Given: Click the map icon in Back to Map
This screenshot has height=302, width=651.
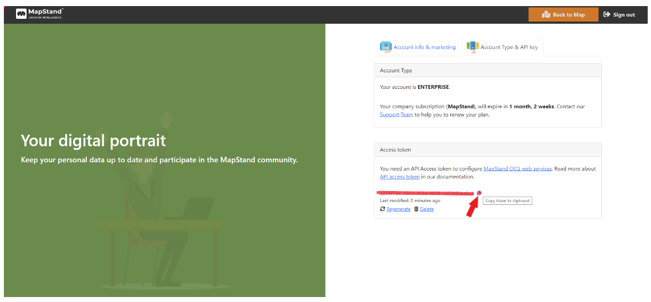Looking at the screenshot, I should pos(546,14).
